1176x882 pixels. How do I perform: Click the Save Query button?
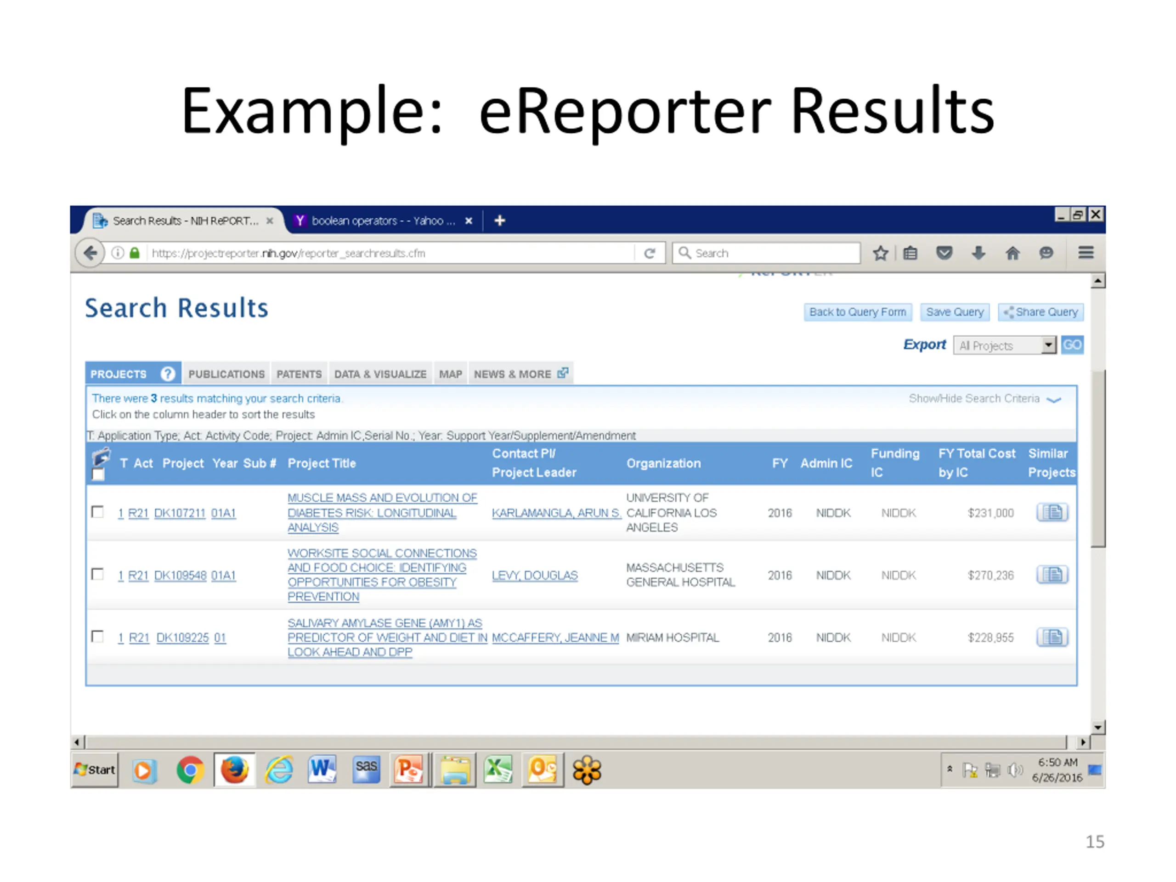pos(955,312)
